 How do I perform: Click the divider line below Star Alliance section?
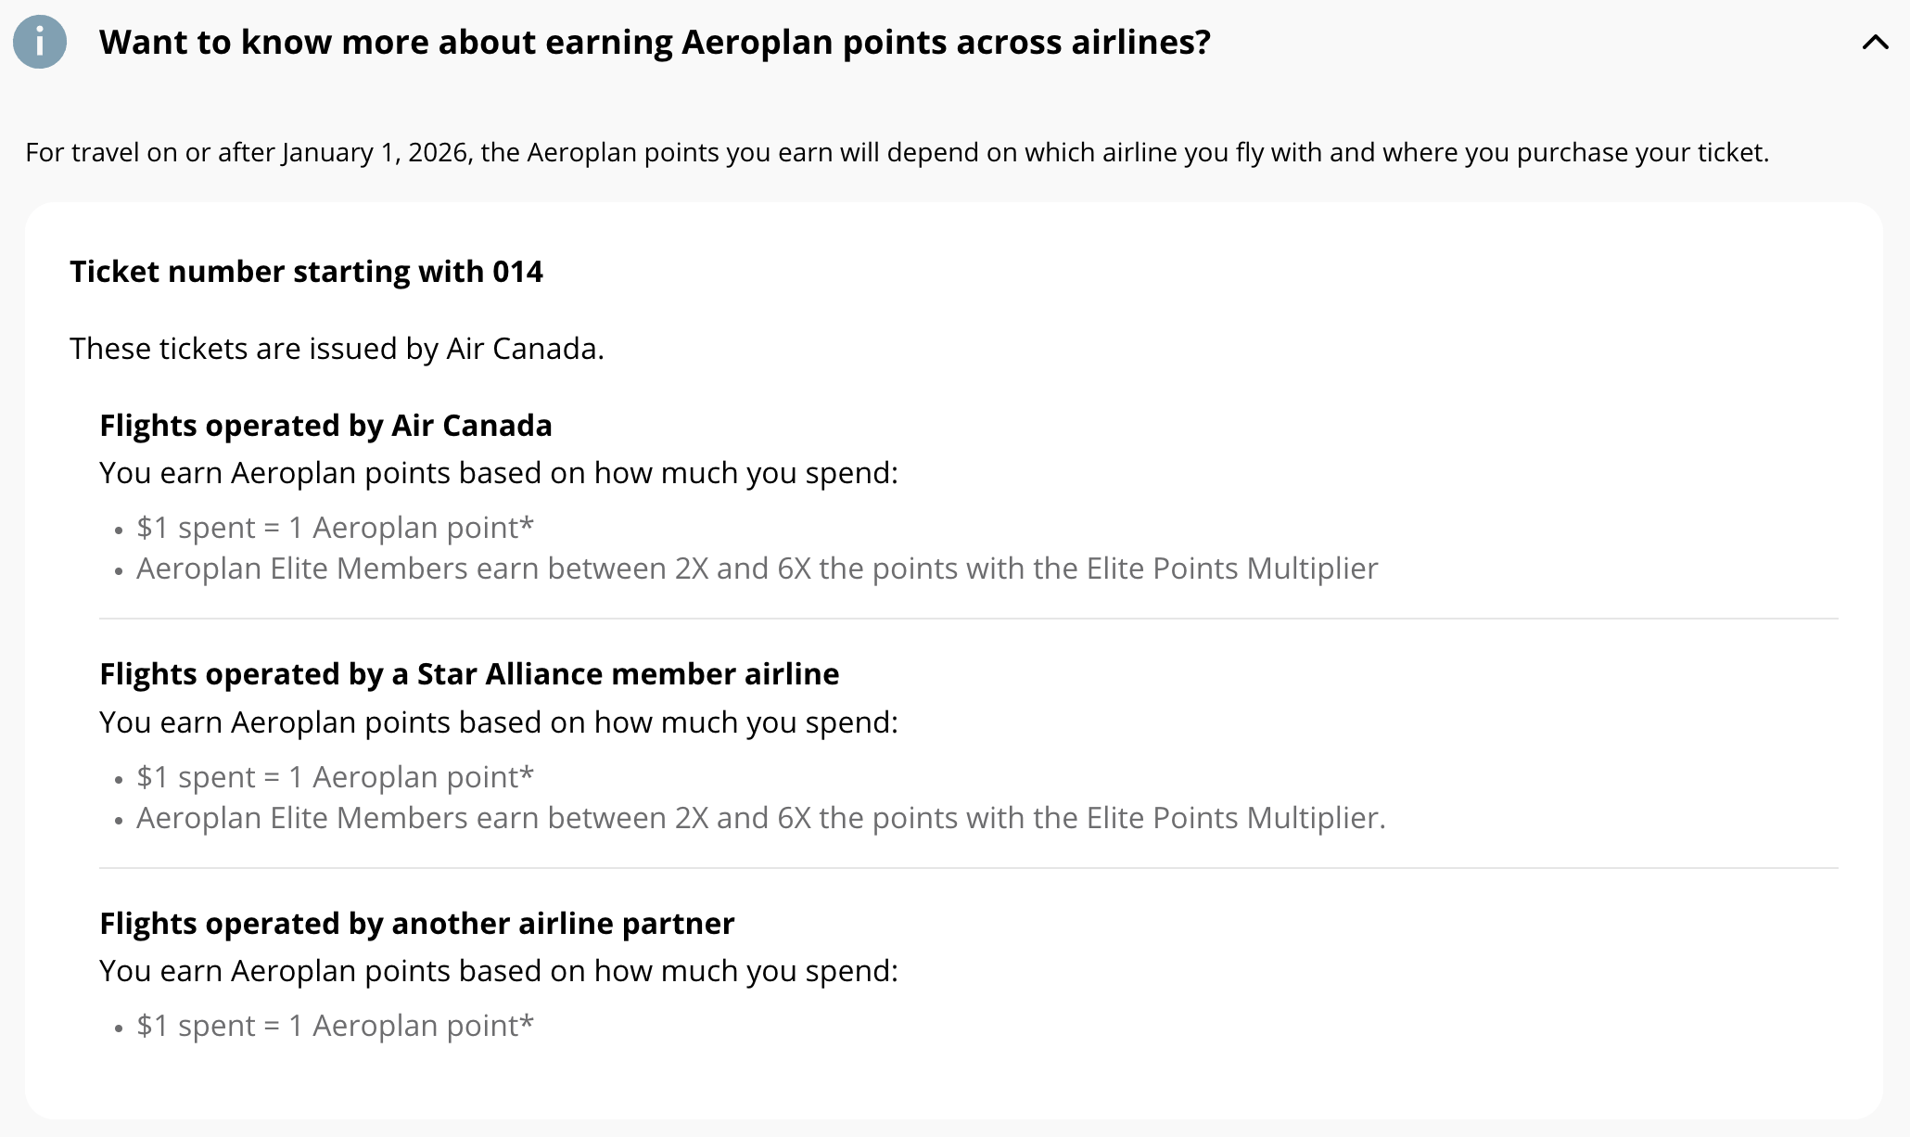968,868
